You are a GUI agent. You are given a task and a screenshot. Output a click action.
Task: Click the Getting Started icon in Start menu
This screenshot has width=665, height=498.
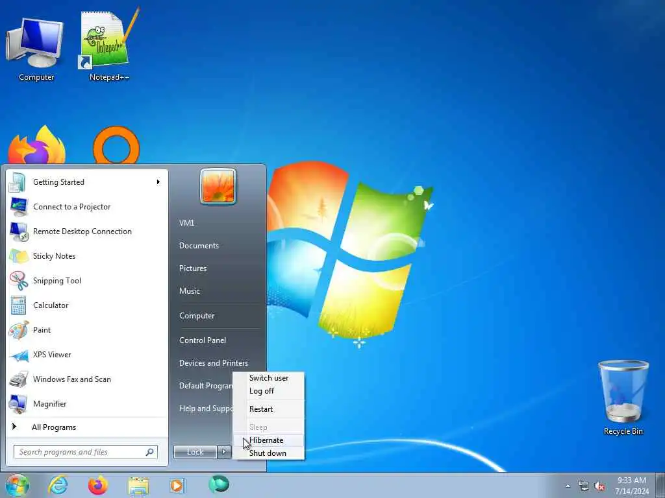coord(18,182)
